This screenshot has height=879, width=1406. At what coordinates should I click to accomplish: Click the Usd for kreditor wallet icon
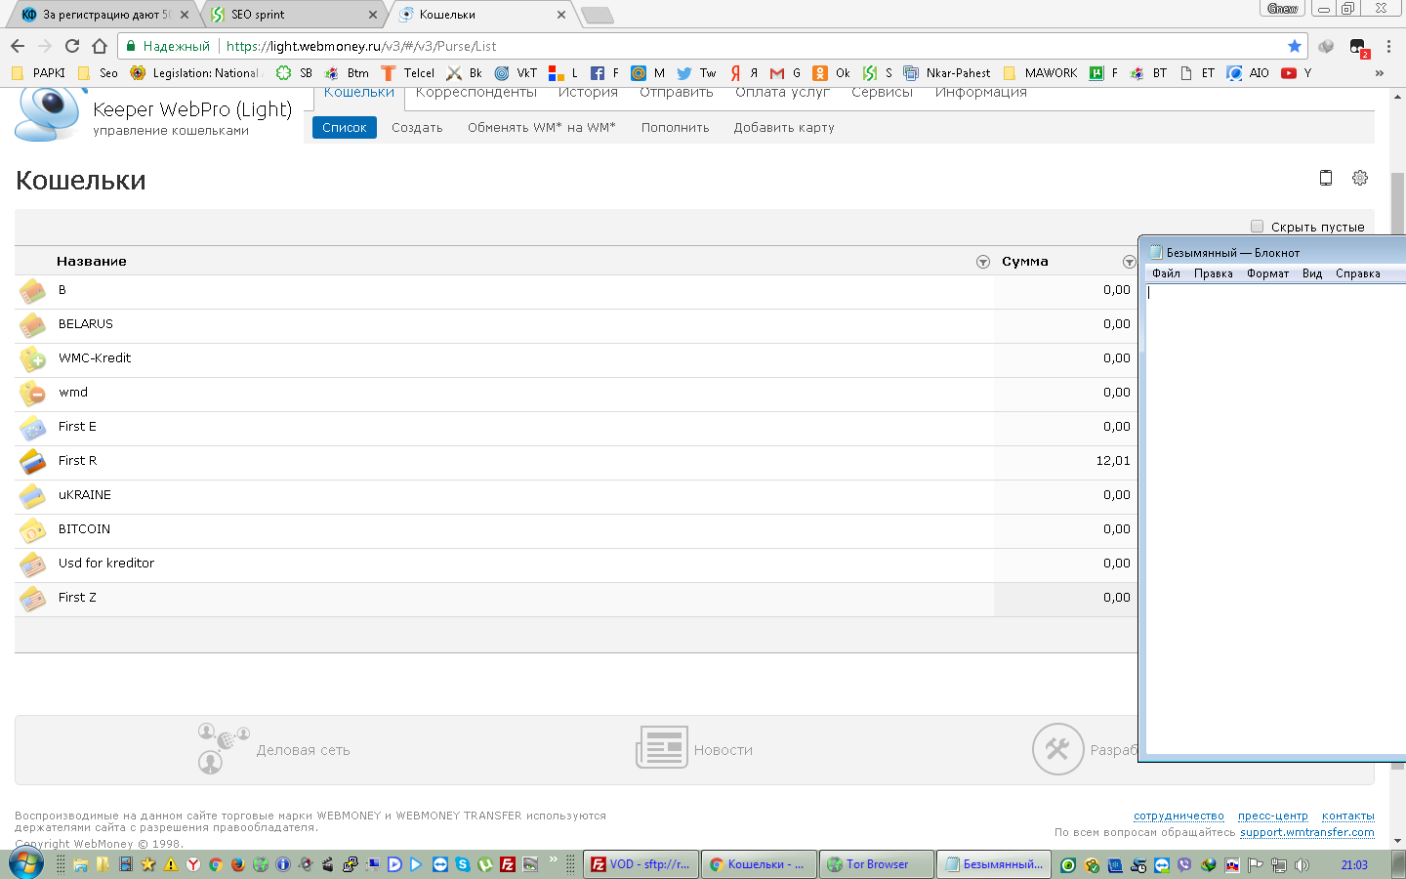pyautogui.click(x=32, y=564)
